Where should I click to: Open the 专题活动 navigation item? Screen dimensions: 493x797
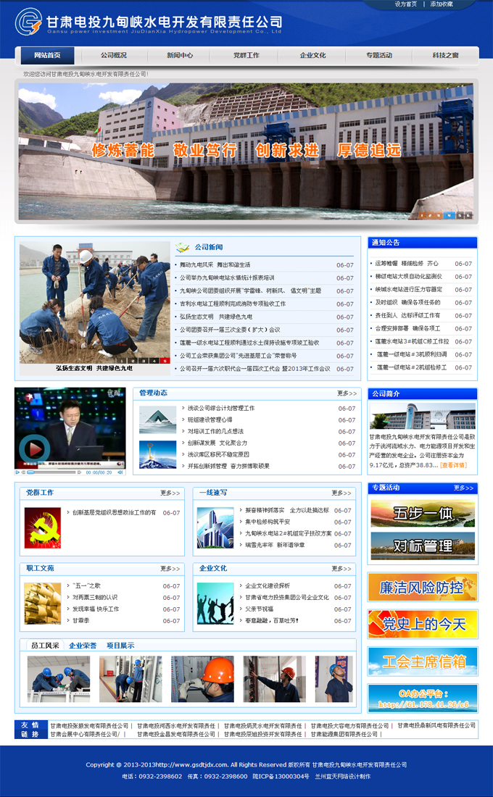point(379,55)
